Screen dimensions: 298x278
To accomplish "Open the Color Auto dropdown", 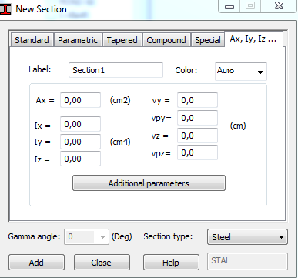I will tap(241, 71).
